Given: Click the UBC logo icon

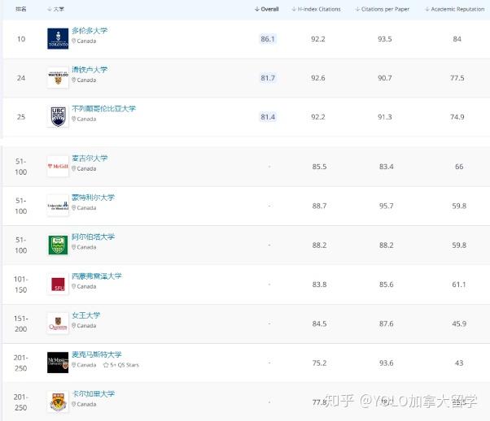Looking at the screenshot, I should [58, 117].
